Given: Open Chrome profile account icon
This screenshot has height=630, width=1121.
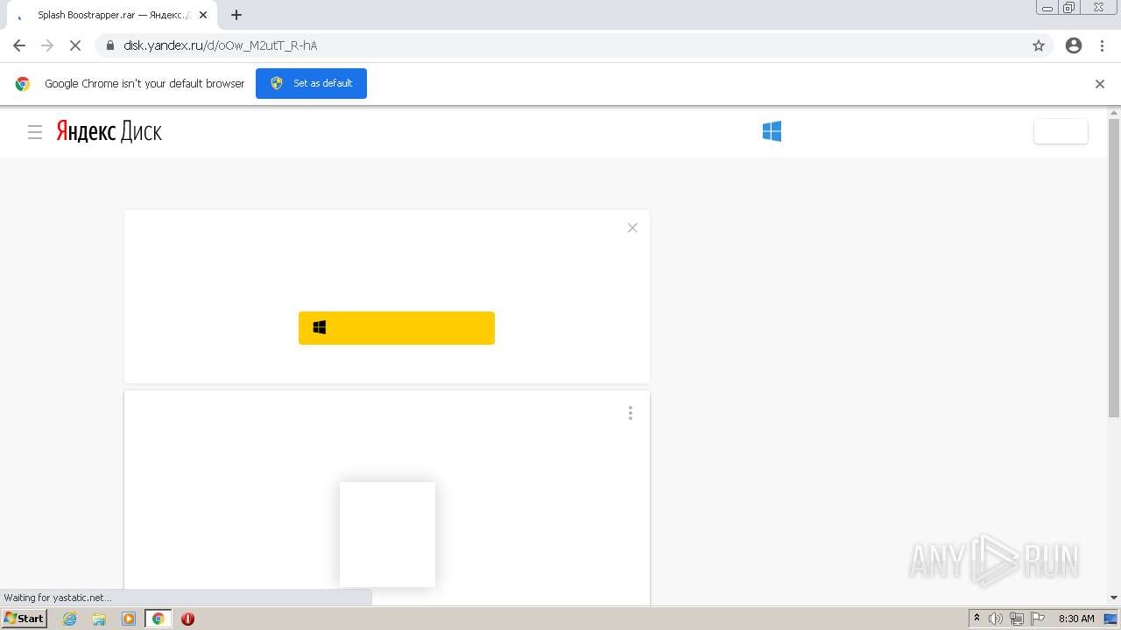Looking at the screenshot, I should click(x=1074, y=45).
